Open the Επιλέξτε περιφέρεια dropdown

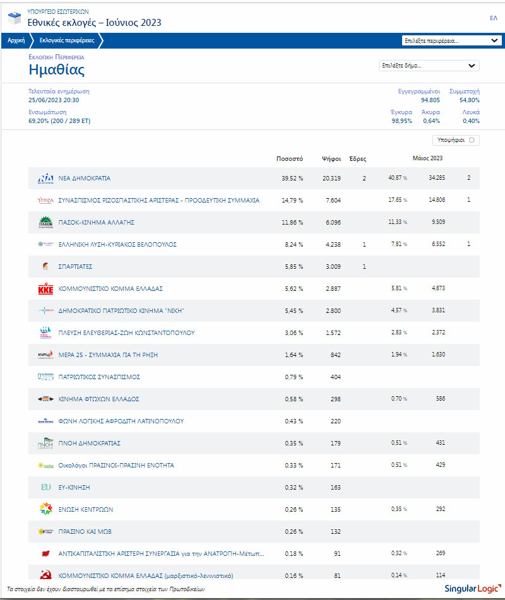pyautogui.click(x=451, y=40)
